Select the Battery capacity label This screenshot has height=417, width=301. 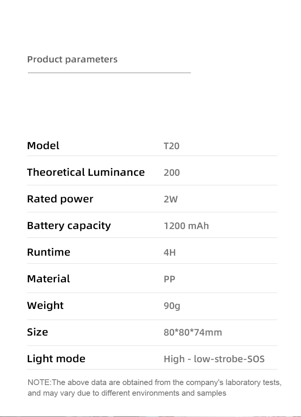[69, 226]
